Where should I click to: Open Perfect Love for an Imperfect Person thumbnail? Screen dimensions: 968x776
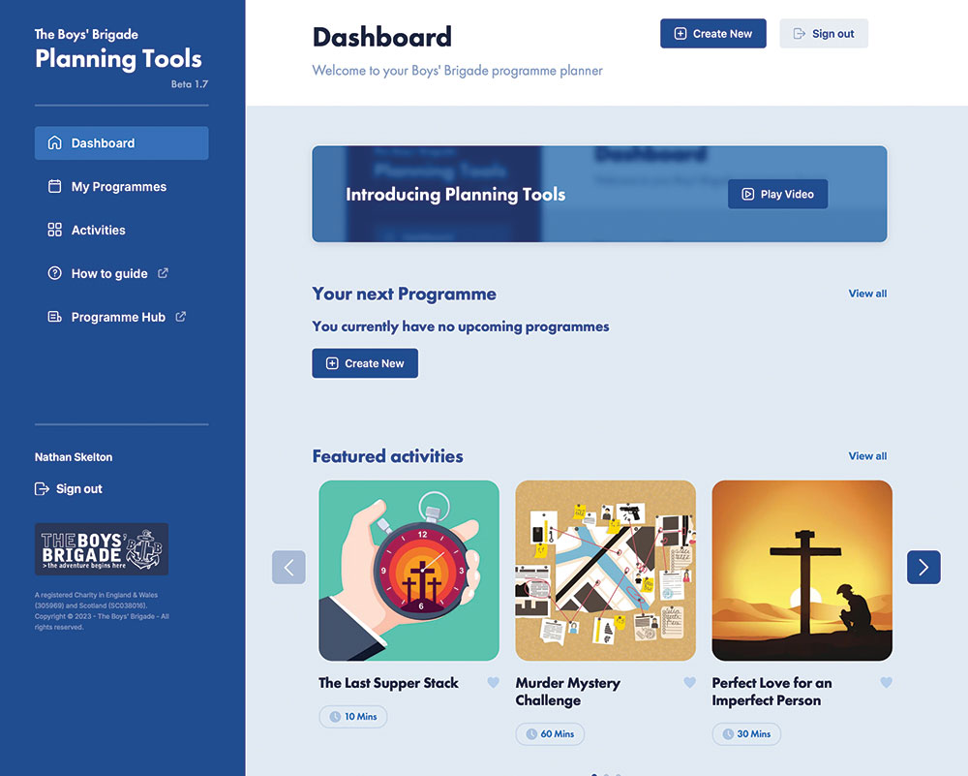click(802, 571)
